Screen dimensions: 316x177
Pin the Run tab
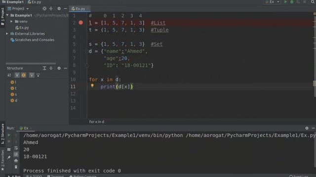tap(9, 157)
